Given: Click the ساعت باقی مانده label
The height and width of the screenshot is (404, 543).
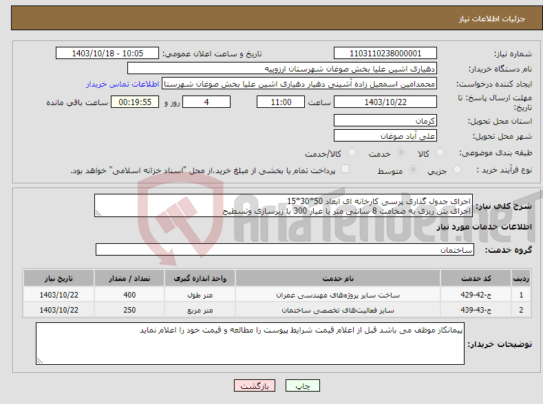Looking at the screenshot, I should click(77, 102).
